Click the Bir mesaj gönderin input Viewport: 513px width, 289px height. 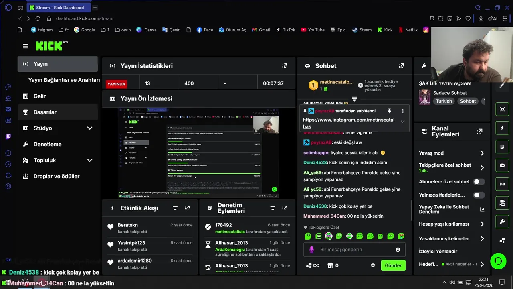pos(354,250)
